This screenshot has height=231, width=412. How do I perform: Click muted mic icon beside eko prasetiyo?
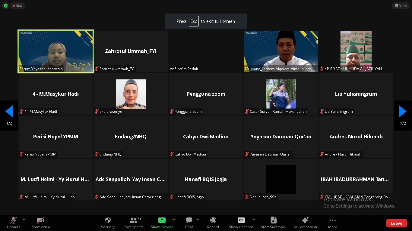(97, 112)
